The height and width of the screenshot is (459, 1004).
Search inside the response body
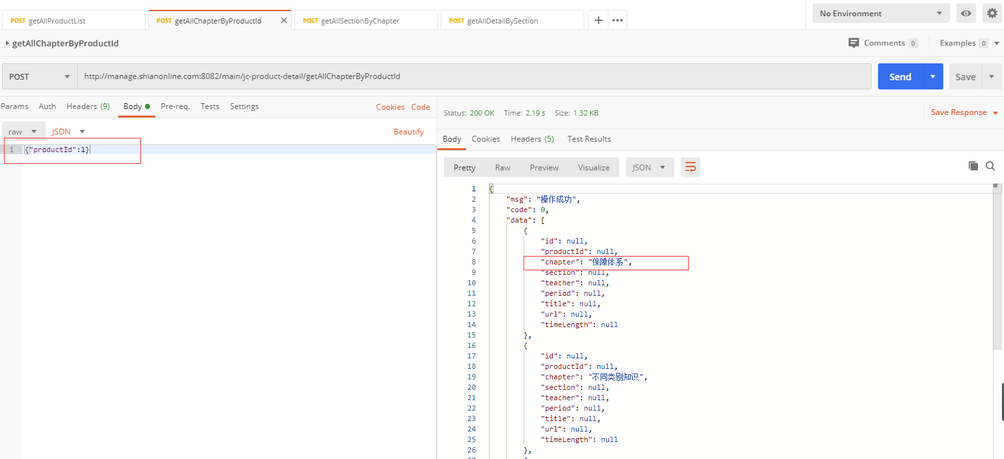pyautogui.click(x=990, y=166)
